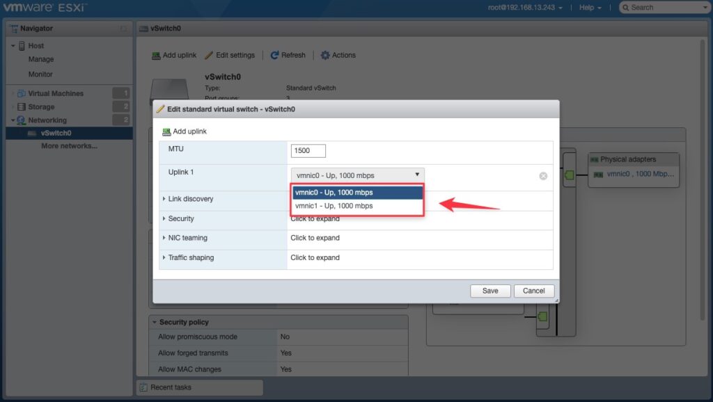
Task: Click the Storage icon in the Navigator
Action: pyautogui.click(x=21, y=106)
